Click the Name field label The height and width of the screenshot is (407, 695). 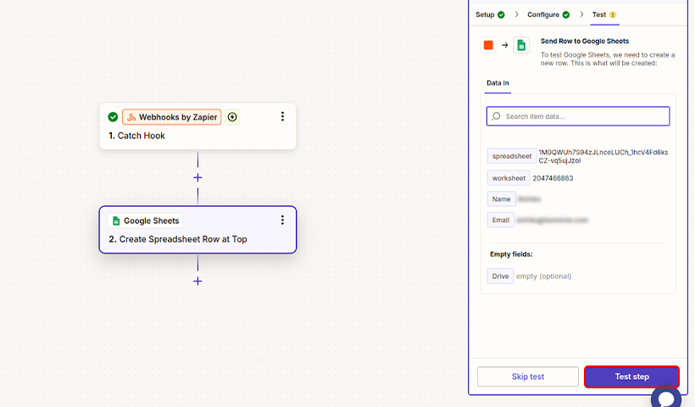[x=501, y=199]
